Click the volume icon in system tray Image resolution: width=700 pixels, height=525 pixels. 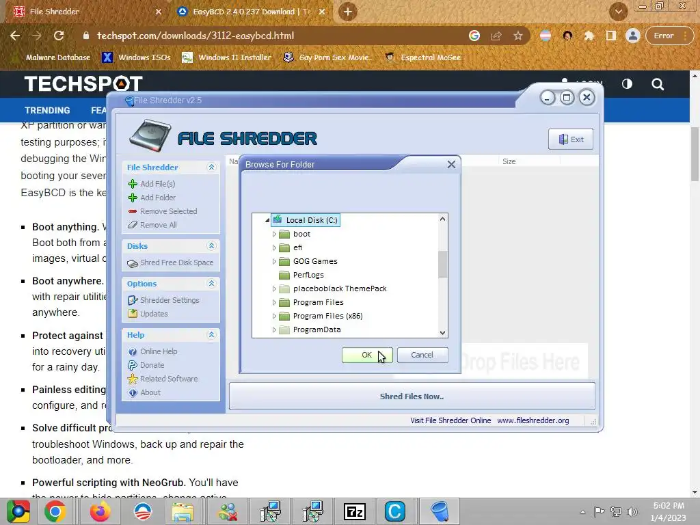click(632, 511)
